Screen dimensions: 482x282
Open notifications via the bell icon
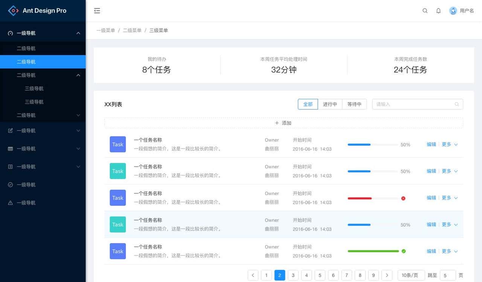[x=438, y=11]
